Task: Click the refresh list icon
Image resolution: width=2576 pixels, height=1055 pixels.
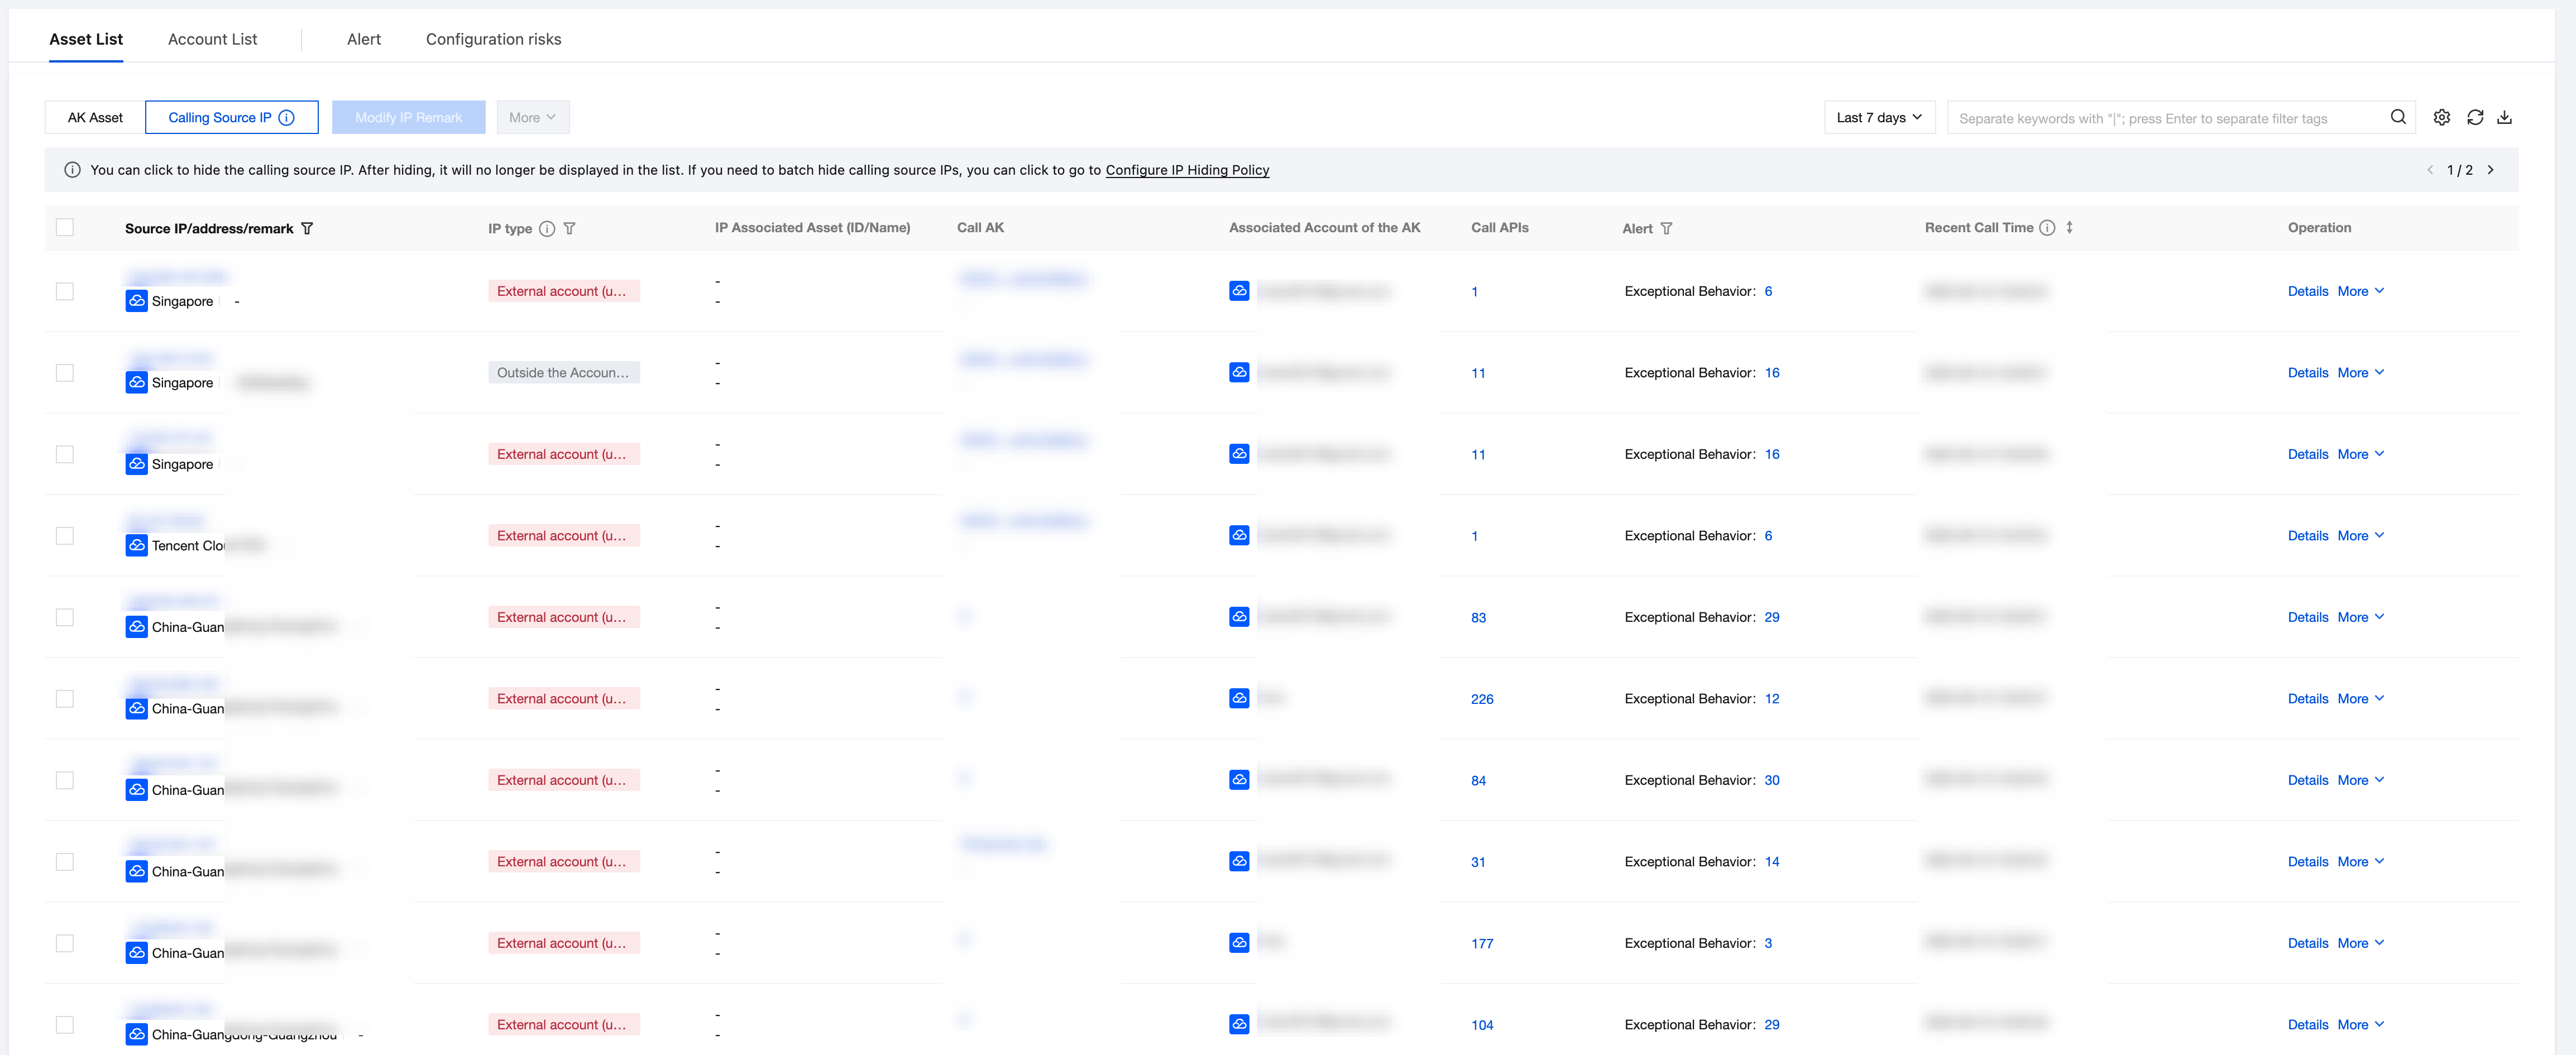Action: 2474,117
